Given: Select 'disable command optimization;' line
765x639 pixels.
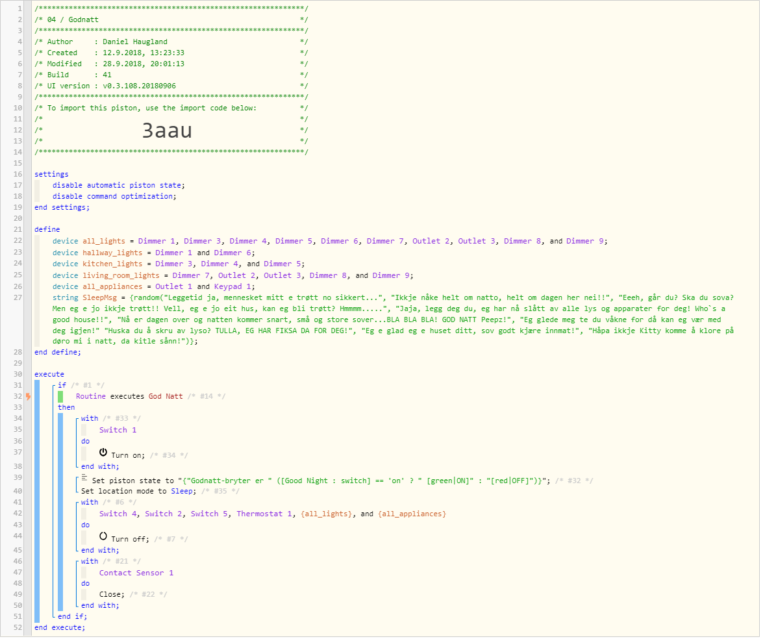Looking at the screenshot, I should coord(114,197).
